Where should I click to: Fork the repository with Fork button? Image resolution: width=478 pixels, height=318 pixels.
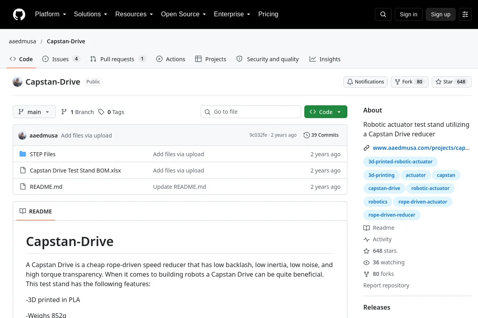click(409, 82)
